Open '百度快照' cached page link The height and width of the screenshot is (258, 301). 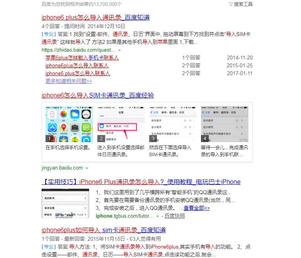[x=175, y=216]
